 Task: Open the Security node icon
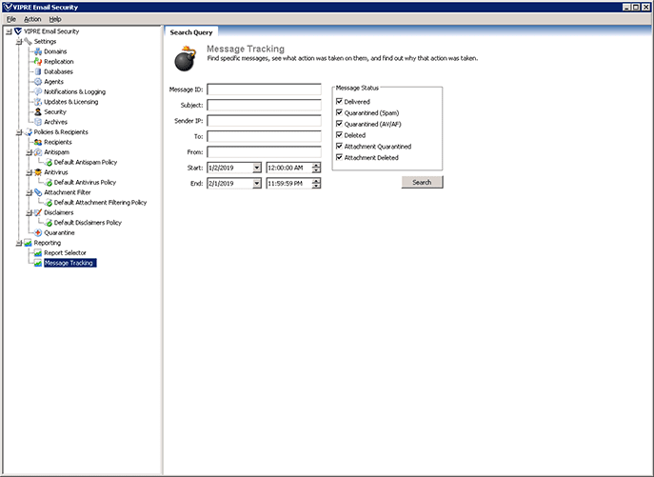tap(37, 111)
